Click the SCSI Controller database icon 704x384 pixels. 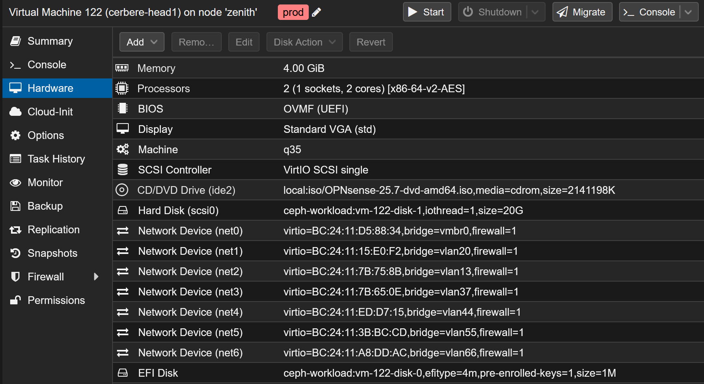point(122,169)
